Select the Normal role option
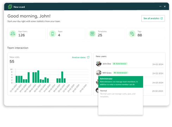The image size is (172, 127). (121, 94)
